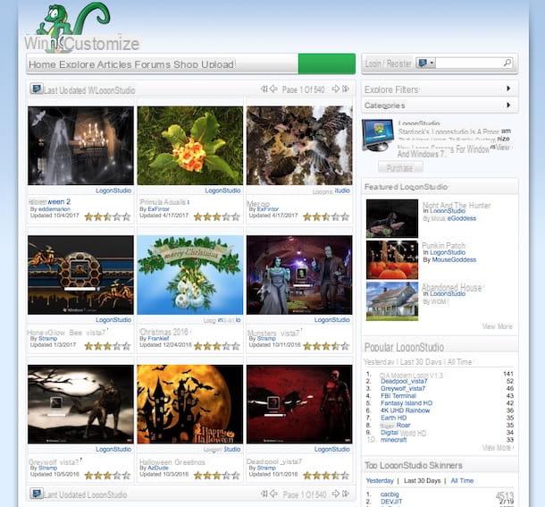Open featured Abandoned House thumbnail
The height and width of the screenshot is (507, 545).
(x=392, y=301)
